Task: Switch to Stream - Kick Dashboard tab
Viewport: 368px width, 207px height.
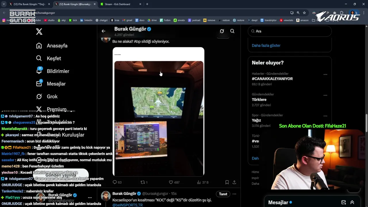Action: [x=117, y=4]
